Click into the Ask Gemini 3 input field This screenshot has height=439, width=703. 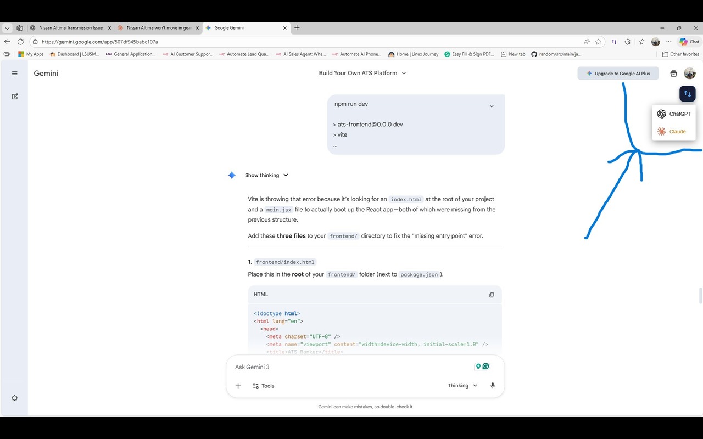pos(351,367)
